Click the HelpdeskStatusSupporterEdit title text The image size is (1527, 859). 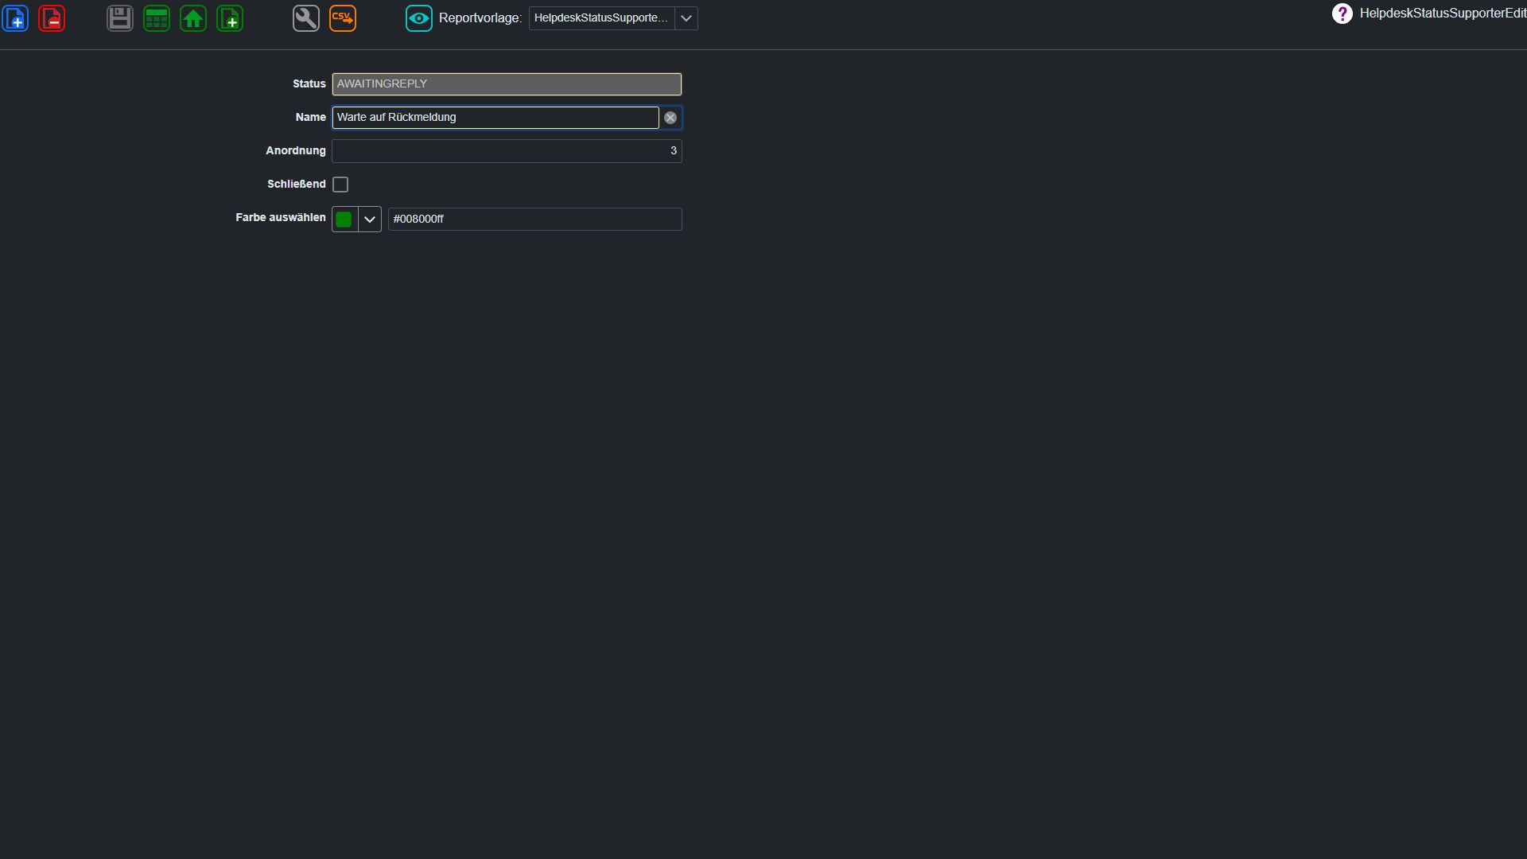tap(1443, 14)
